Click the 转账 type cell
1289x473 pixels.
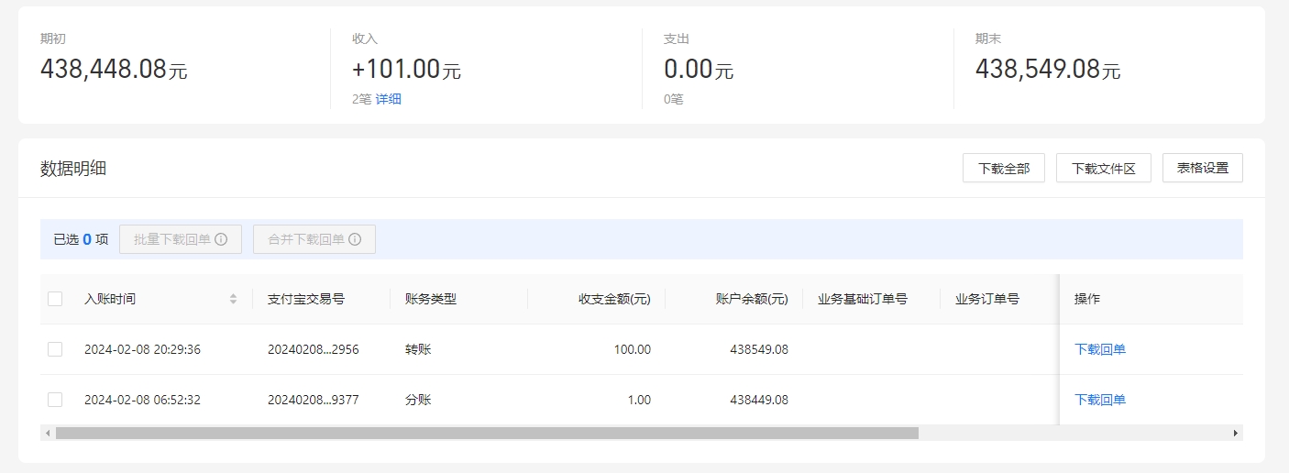[x=418, y=349]
